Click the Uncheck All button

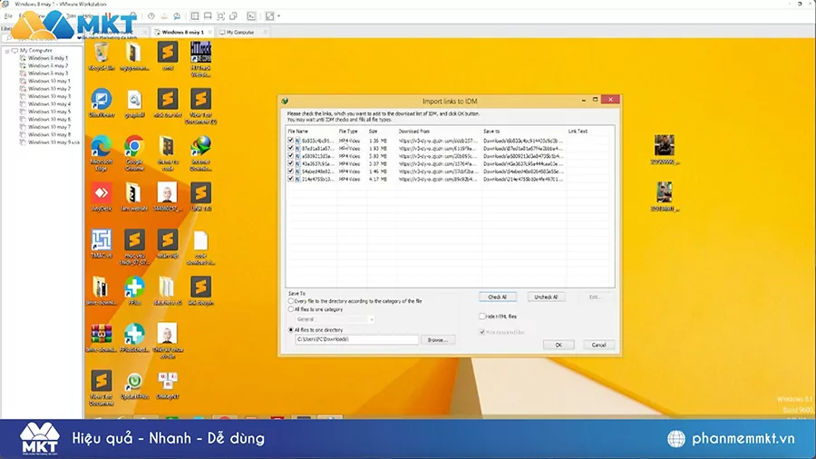tap(546, 298)
